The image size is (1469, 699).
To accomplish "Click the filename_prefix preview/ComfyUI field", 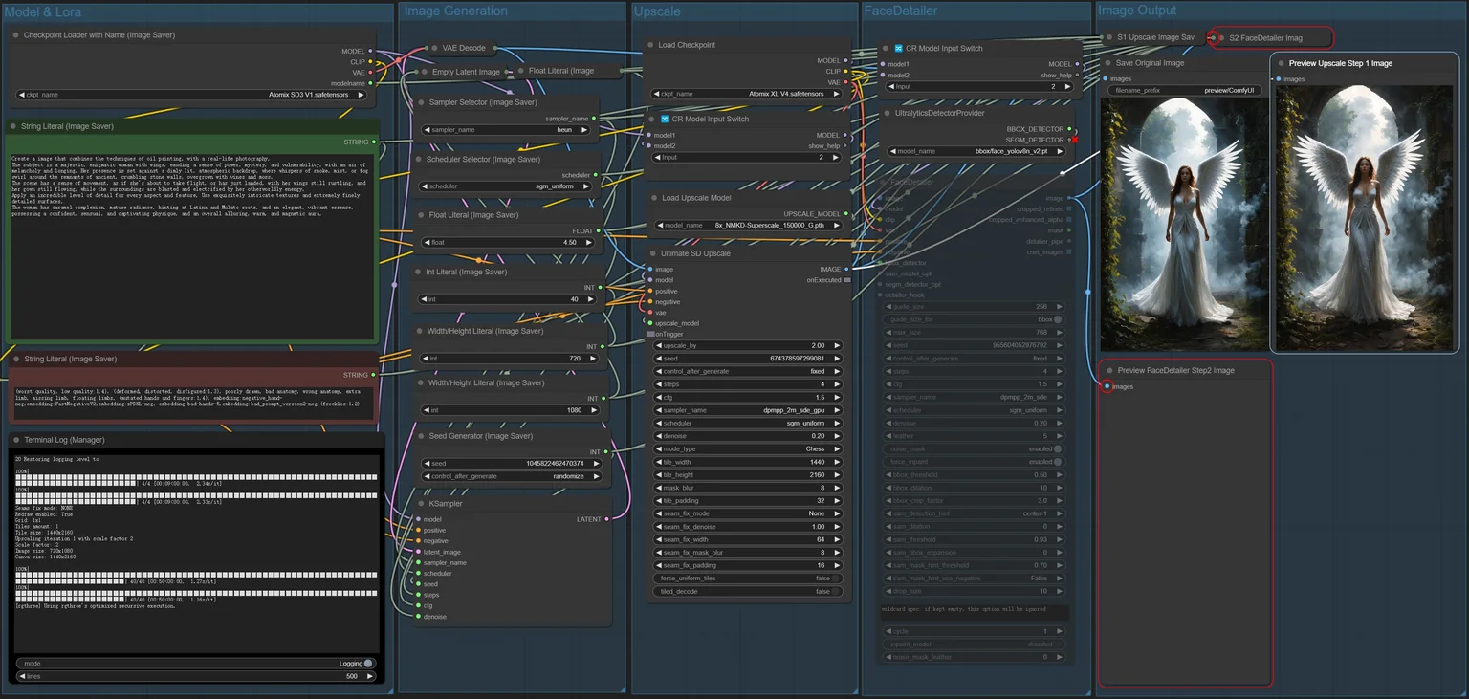I will [1185, 90].
